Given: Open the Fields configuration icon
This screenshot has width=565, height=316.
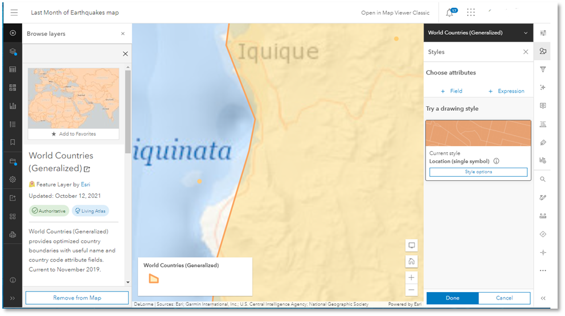Looking at the screenshot, I should (543, 124).
